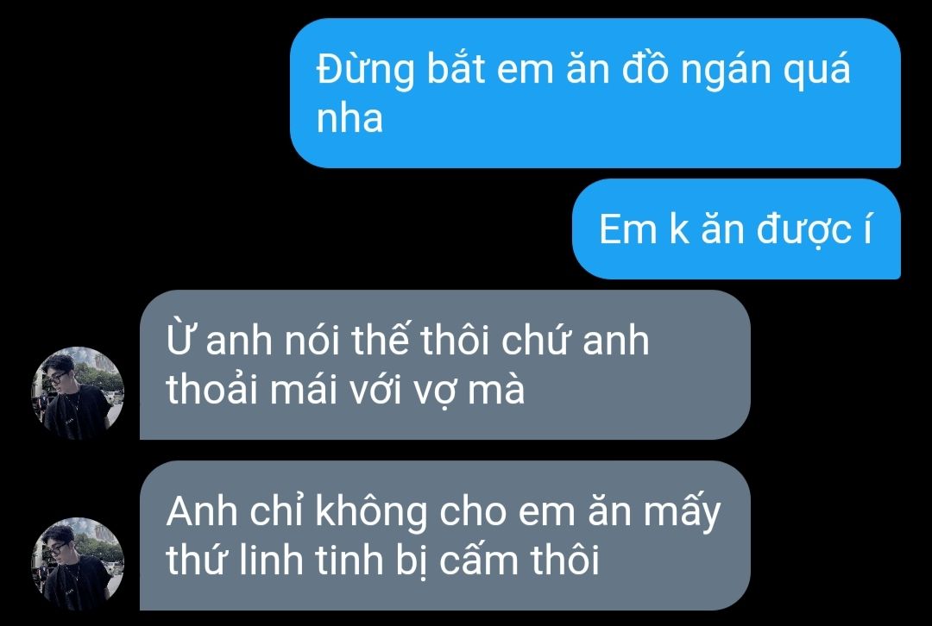Select the gray "Ừ anh nói thế thôi" bubble
Image resolution: width=932 pixels, height=626 pixels.
click(444, 365)
